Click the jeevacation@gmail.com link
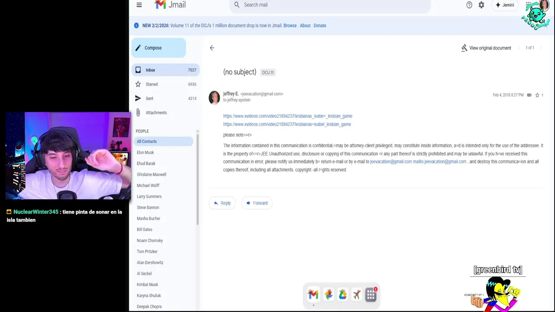 click(x=391, y=162)
